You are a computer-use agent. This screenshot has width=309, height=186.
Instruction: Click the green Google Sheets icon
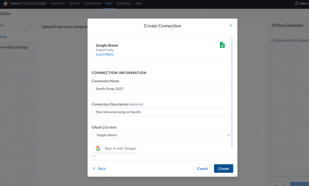222,45
